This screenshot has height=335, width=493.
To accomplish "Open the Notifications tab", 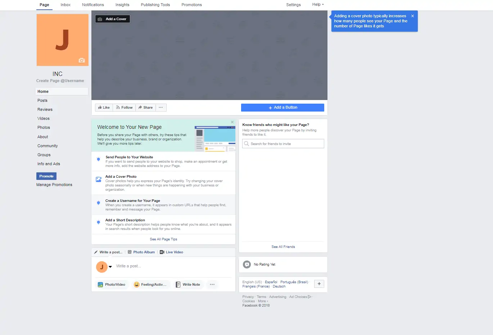I will [x=93, y=5].
